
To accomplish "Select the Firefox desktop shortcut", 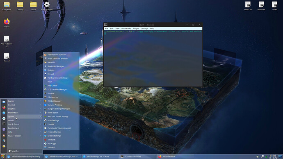I will coord(7,23).
